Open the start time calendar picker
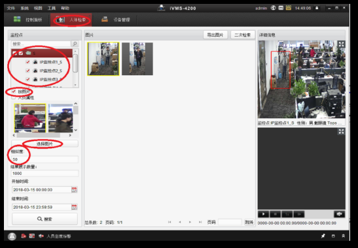358x248 pixels. [x=74, y=189]
